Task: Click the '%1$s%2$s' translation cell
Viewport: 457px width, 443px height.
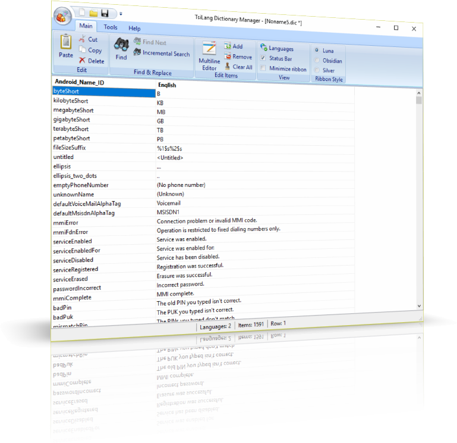Action: (255, 149)
